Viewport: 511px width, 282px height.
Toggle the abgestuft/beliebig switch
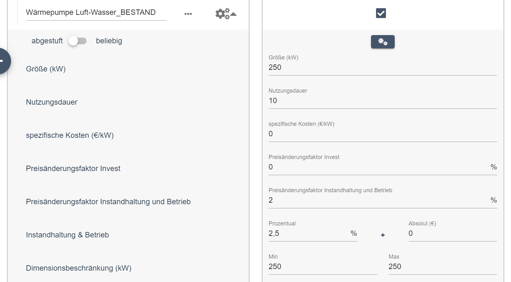pyautogui.click(x=78, y=41)
